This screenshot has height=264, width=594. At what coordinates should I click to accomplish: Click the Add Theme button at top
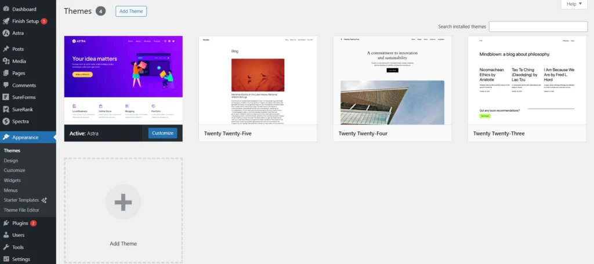tap(131, 12)
